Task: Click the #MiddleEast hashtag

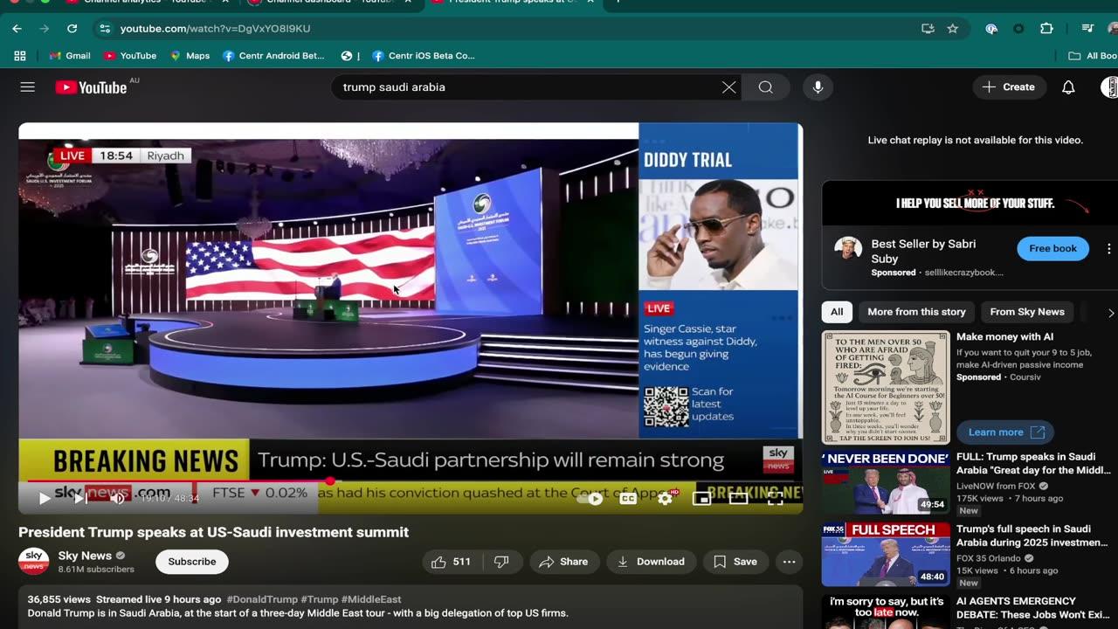Action: point(371,599)
